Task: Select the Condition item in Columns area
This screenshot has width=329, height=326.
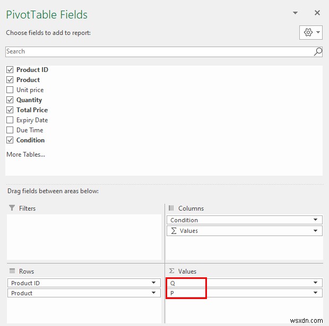Action: click(245, 220)
